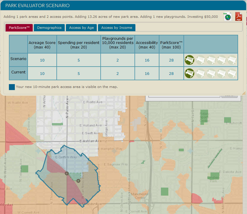Click the Acreage Score column header
Screen dimensions: 247x214
coord(42,45)
